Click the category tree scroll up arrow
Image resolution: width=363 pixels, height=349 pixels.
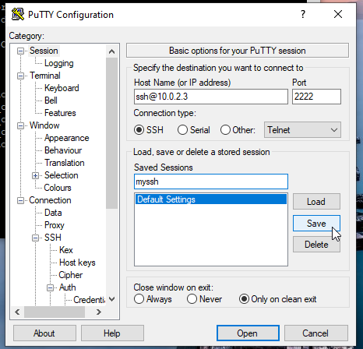112,51
